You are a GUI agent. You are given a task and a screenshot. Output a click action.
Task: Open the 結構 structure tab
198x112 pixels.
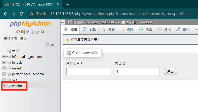click(x=70, y=30)
